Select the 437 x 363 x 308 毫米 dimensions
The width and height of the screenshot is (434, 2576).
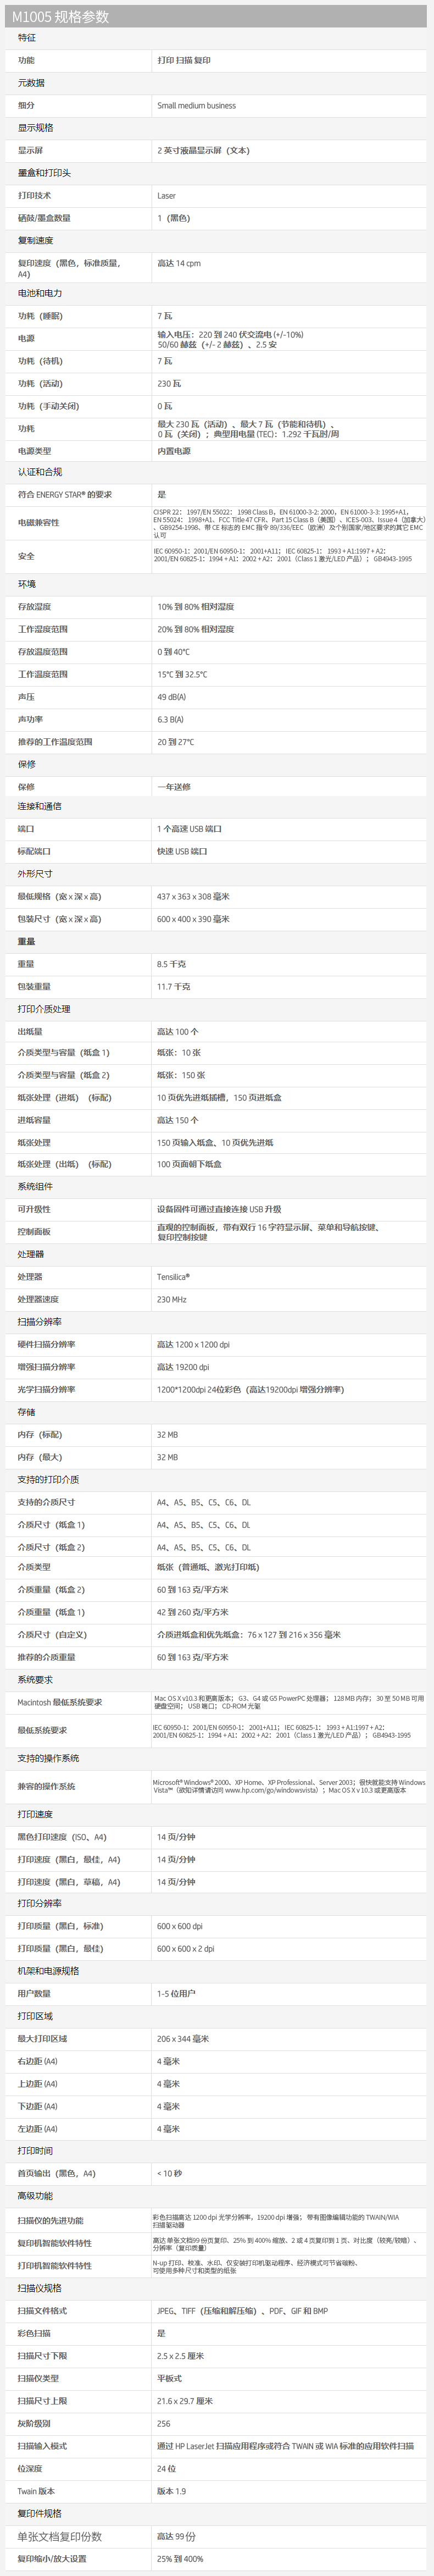[193, 897]
